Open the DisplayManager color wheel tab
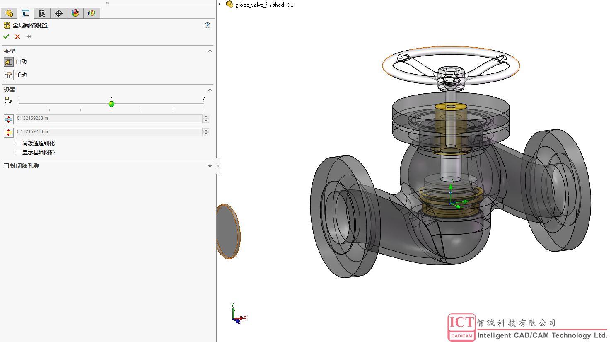This screenshot has width=611, height=342. [x=75, y=13]
